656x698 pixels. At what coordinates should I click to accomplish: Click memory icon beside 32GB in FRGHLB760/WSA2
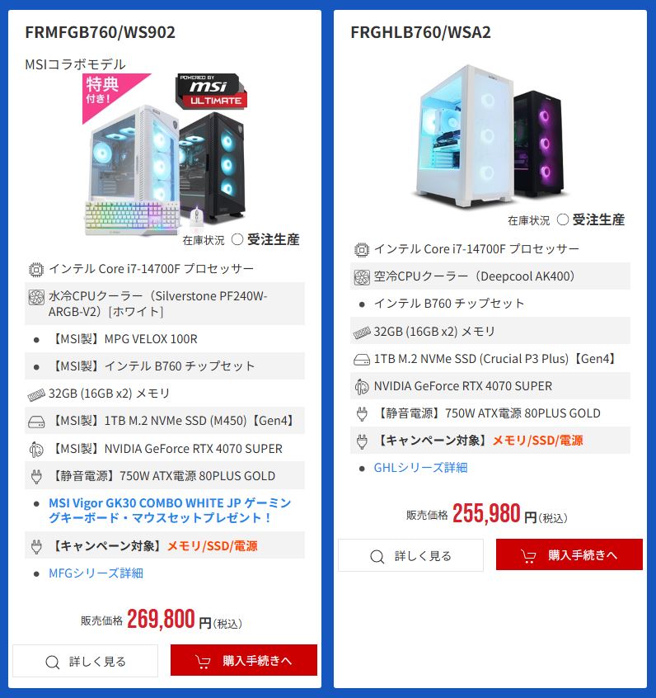coord(362,332)
